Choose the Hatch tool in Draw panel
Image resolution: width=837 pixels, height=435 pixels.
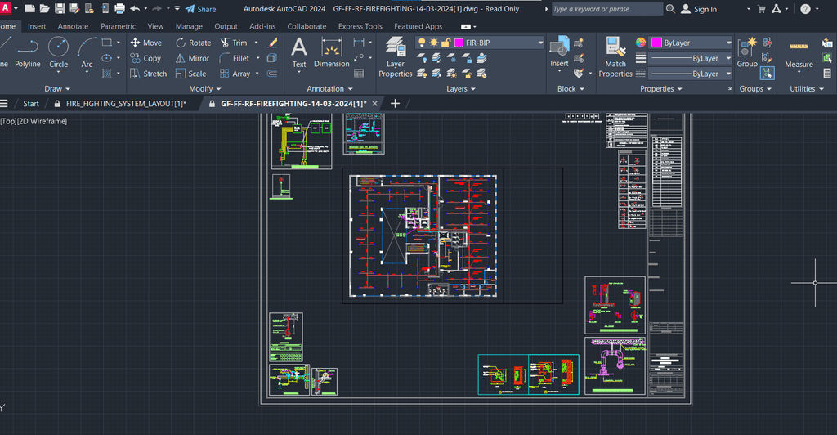click(107, 73)
